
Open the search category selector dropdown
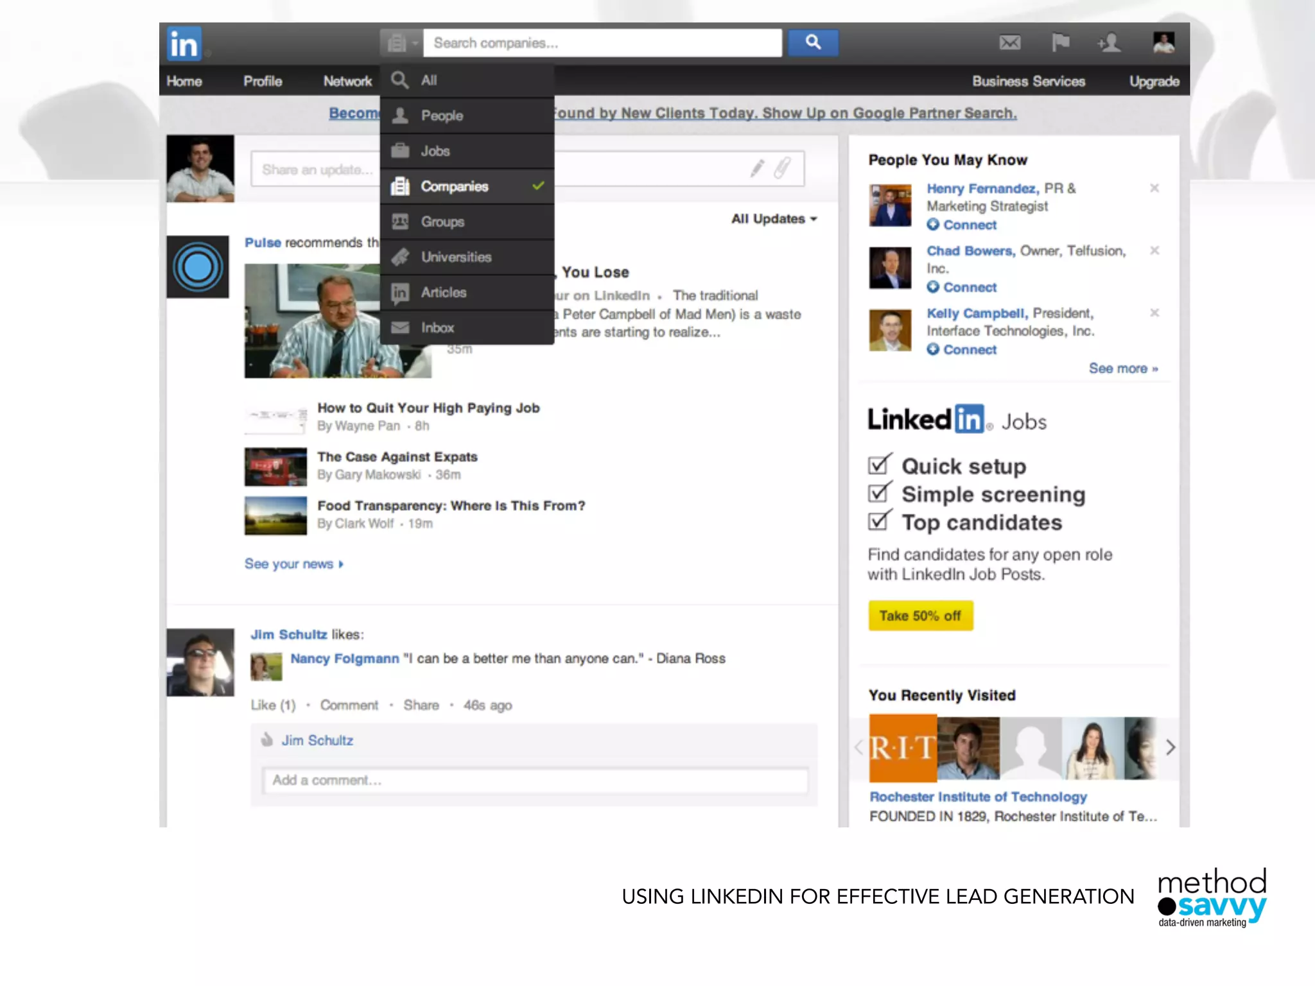tap(401, 43)
